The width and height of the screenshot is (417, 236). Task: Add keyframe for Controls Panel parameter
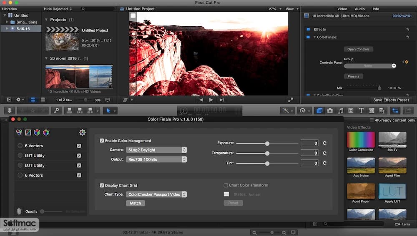click(406, 62)
